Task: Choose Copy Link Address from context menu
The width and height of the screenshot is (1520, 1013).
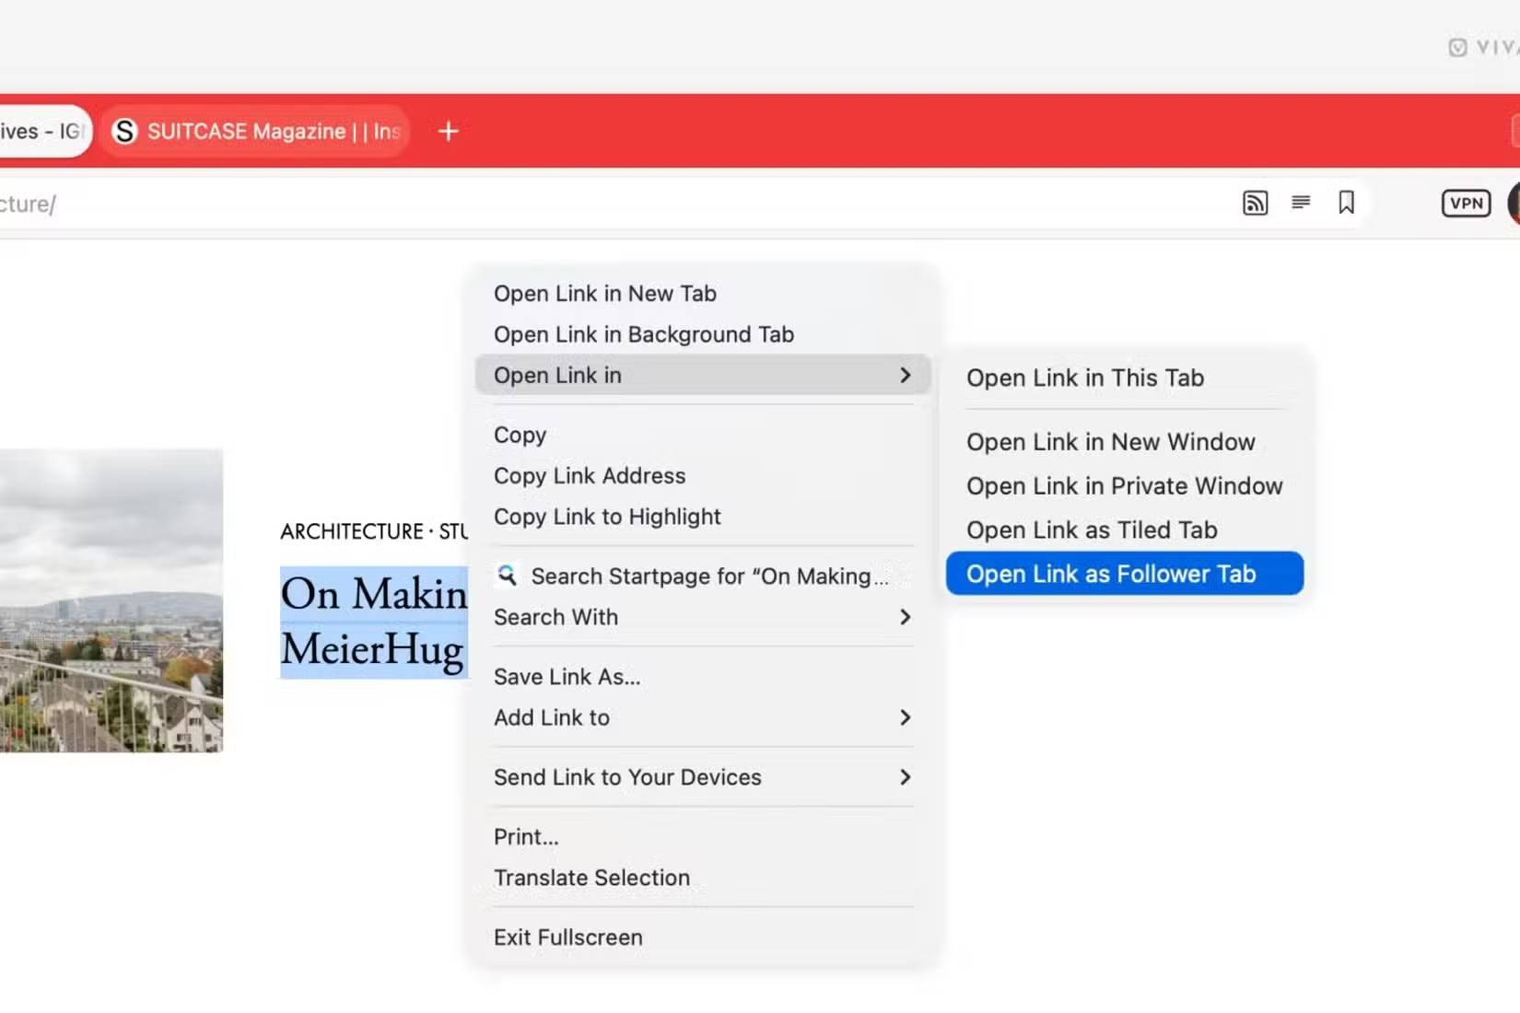Action: (x=590, y=476)
